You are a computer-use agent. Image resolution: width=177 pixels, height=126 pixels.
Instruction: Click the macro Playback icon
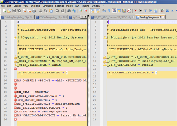coord(145,11)
